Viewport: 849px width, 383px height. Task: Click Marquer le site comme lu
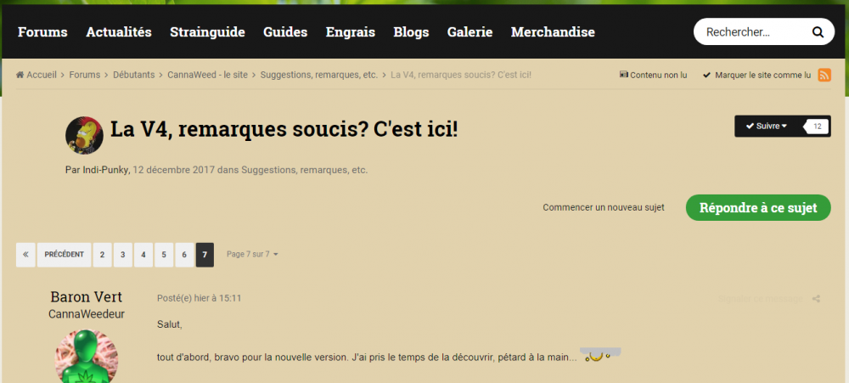757,75
